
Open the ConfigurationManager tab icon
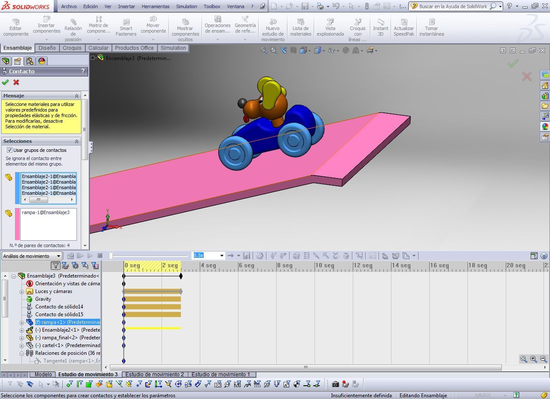(x=30, y=61)
